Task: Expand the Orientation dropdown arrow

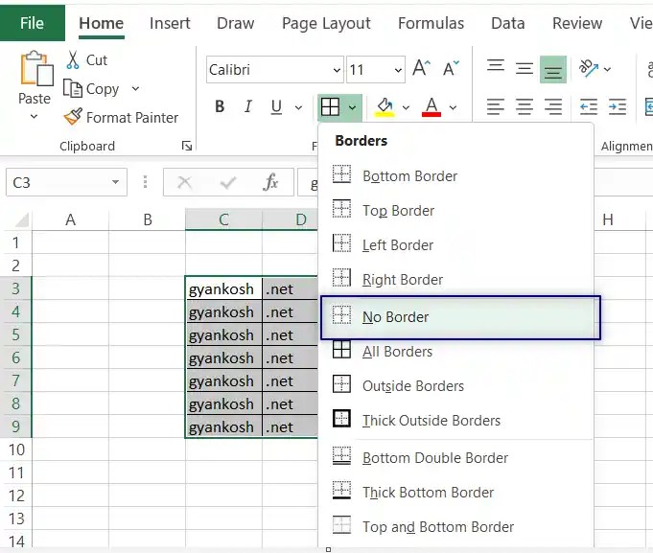Action: [608, 69]
